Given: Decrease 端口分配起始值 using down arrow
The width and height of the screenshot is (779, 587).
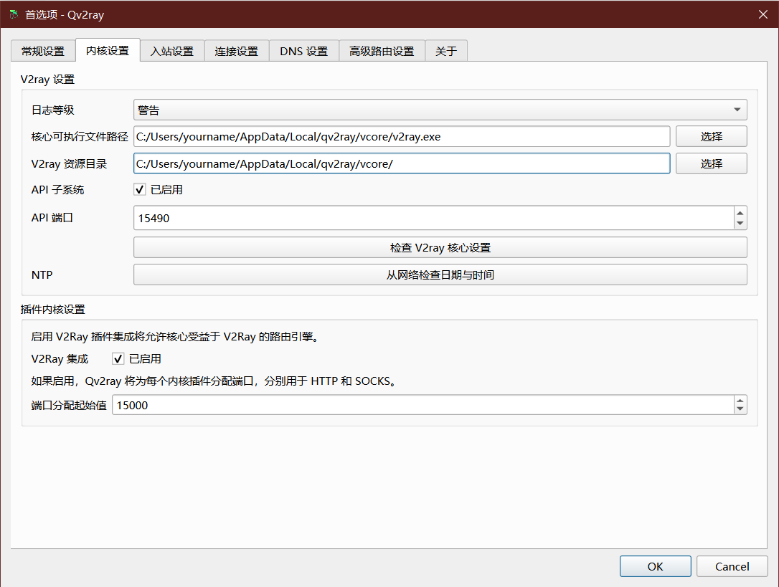Looking at the screenshot, I should click(740, 409).
